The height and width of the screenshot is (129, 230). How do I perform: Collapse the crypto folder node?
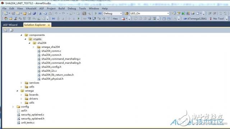click(x=26, y=39)
